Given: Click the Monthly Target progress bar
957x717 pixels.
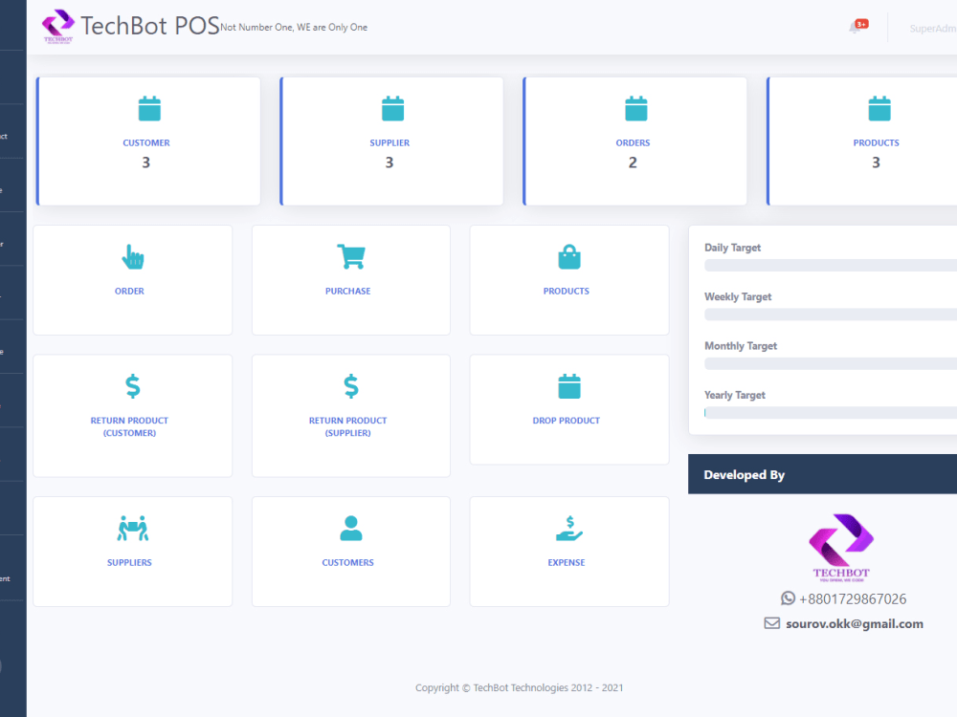Looking at the screenshot, I should click(x=831, y=364).
